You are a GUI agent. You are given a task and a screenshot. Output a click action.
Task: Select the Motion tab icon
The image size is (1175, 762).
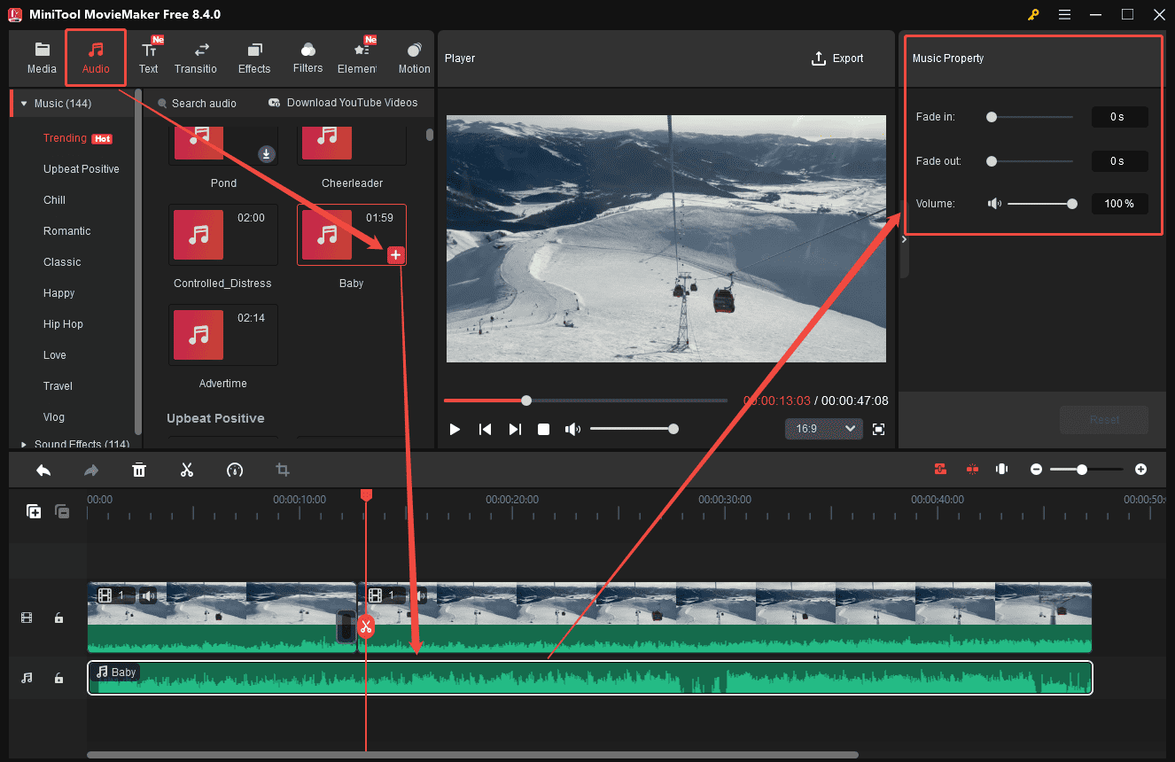(413, 57)
